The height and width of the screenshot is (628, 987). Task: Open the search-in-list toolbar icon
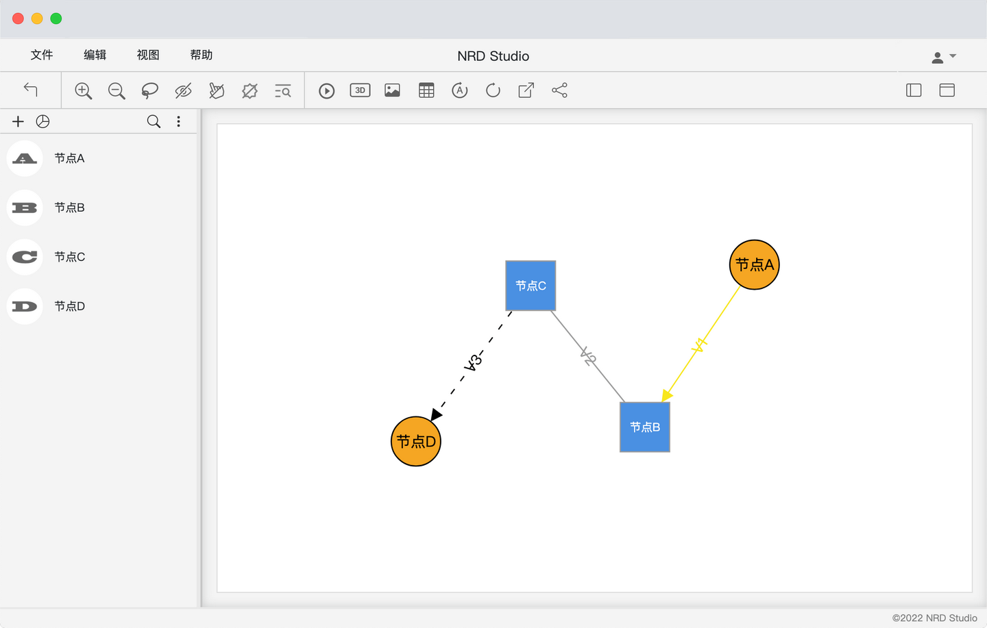[283, 90]
